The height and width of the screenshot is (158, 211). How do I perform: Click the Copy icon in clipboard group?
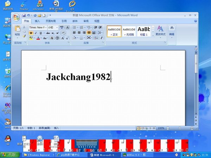[24, 32]
